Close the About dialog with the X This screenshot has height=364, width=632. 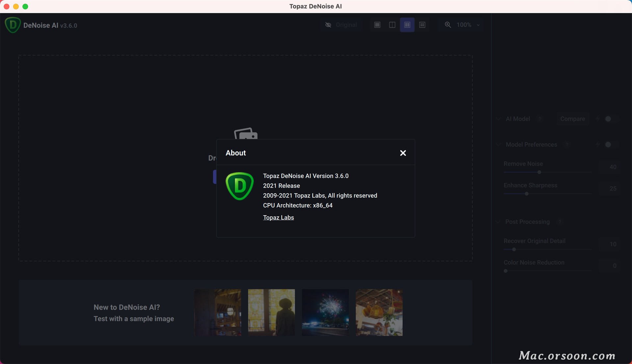coord(403,153)
